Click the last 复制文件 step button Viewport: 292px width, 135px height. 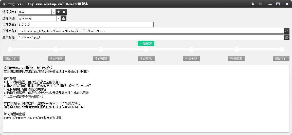coord(281,59)
